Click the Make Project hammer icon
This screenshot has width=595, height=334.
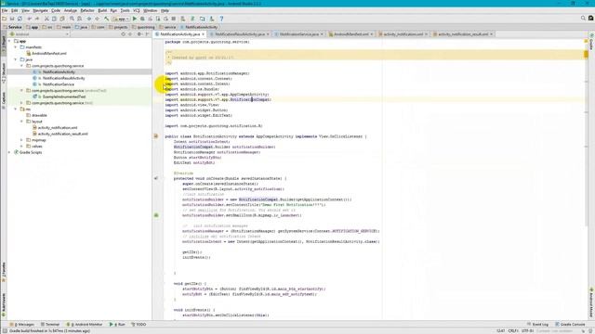[x=107, y=19]
